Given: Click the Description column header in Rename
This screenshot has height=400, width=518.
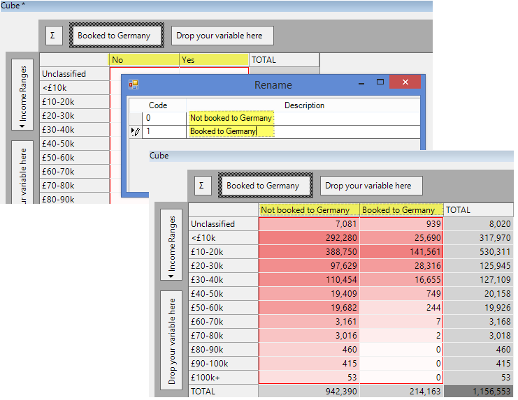Looking at the screenshot, I should [x=304, y=105].
